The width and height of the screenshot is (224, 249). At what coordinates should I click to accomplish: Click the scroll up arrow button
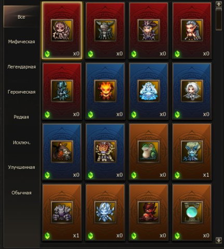[219, 4]
